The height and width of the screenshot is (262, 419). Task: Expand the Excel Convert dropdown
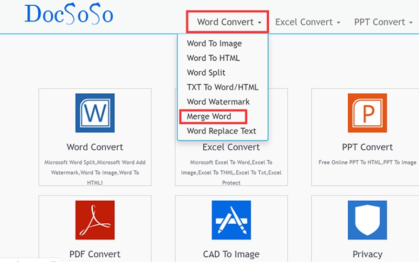[x=307, y=22]
